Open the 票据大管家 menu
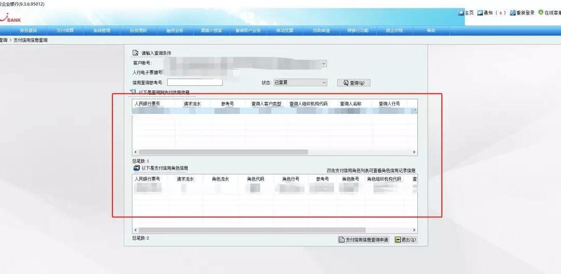This screenshot has height=274, width=561. pyautogui.click(x=212, y=31)
